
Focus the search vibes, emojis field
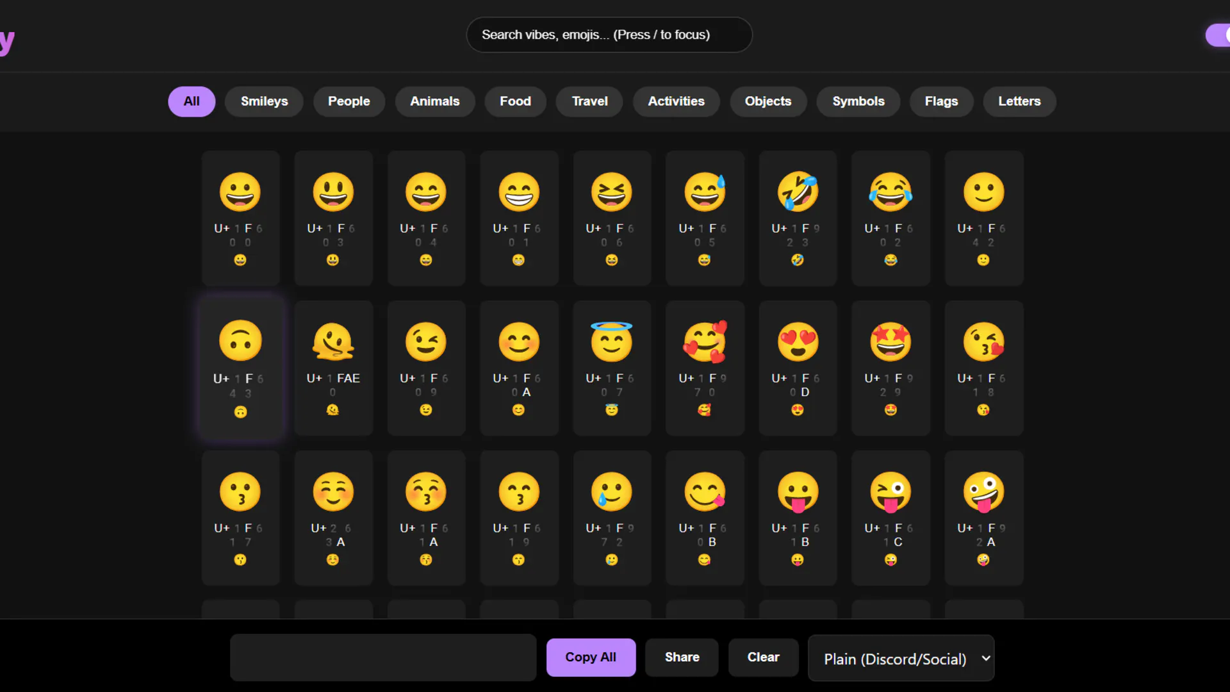(609, 35)
